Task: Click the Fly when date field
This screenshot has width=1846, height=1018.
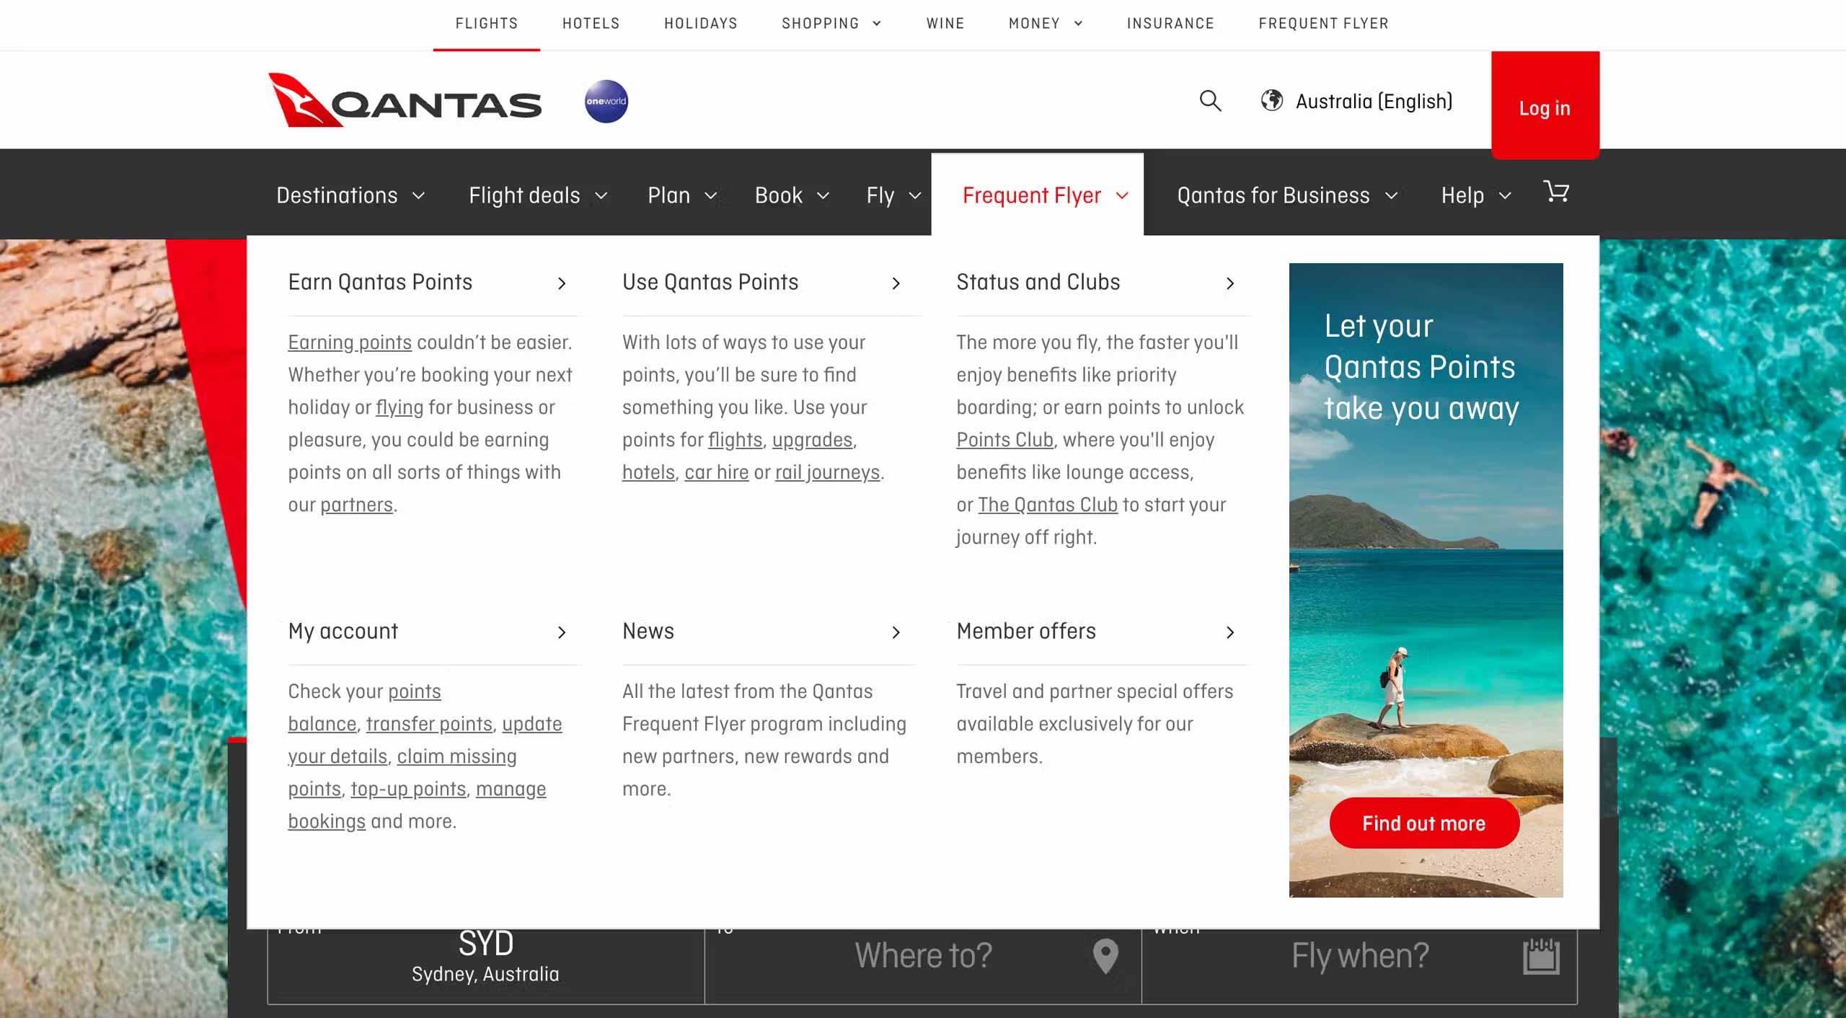Action: click(1359, 965)
